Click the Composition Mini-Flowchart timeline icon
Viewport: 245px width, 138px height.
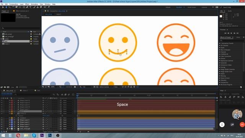click(54, 95)
